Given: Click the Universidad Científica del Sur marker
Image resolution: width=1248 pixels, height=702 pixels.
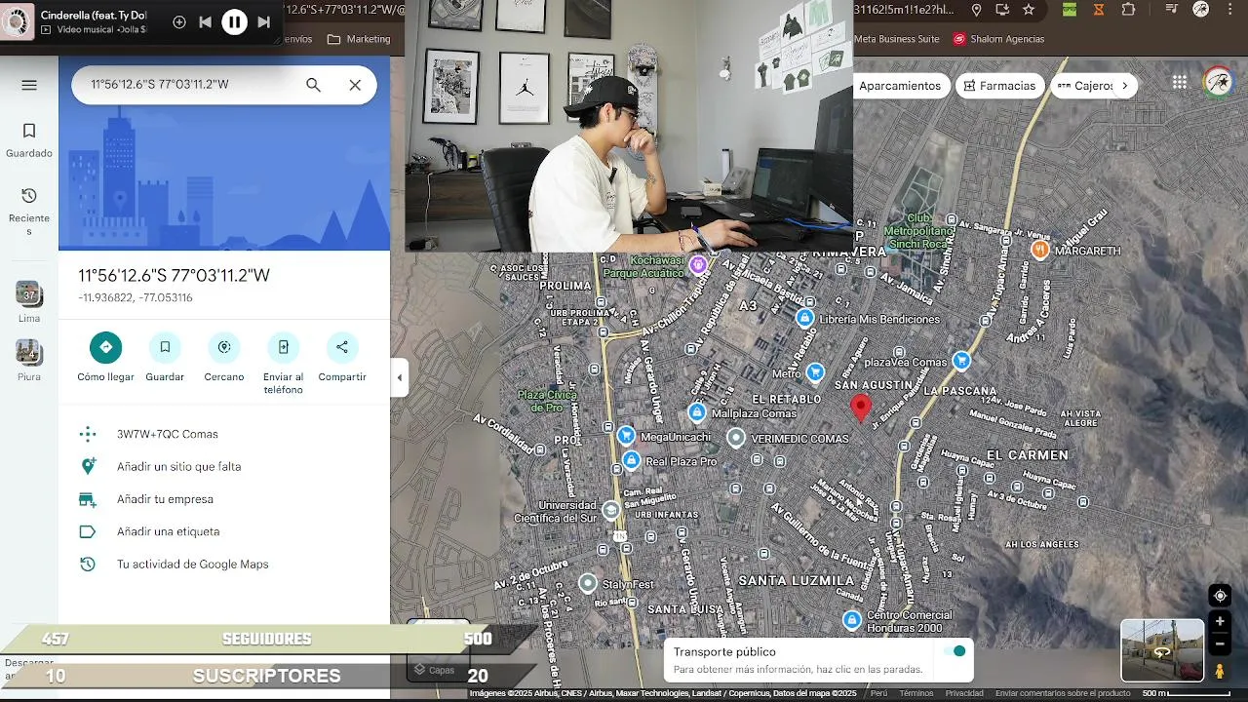Looking at the screenshot, I should click(610, 510).
